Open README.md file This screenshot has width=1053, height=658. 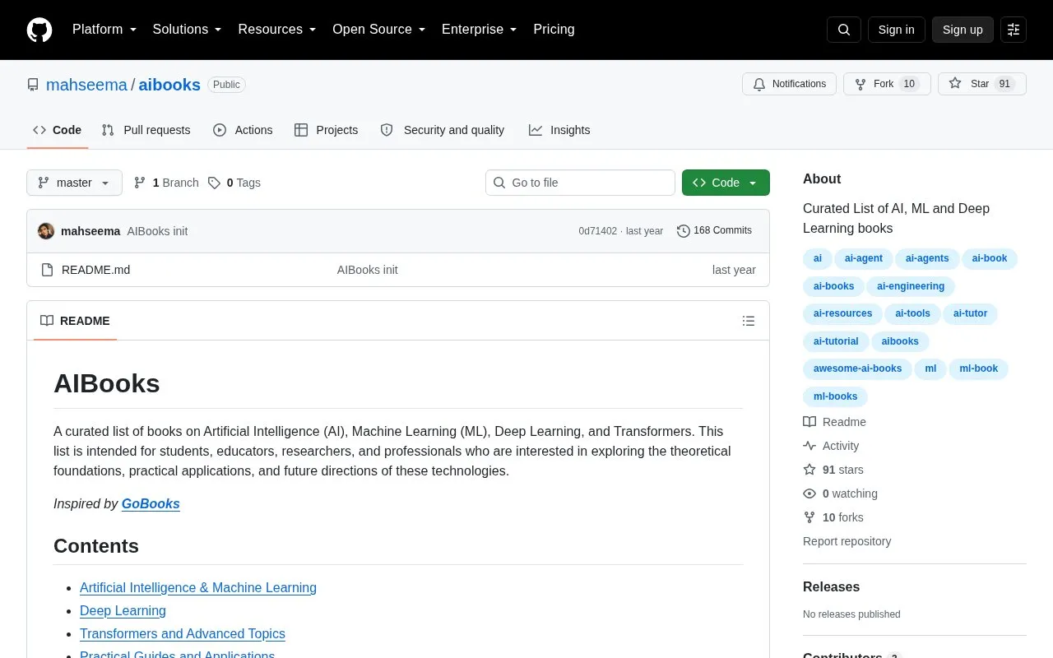tap(95, 270)
